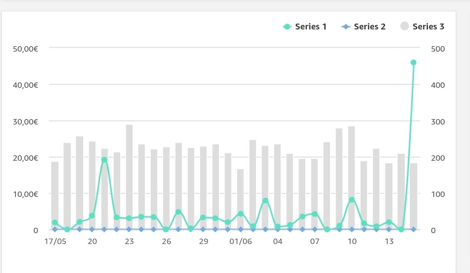Select the Series 2 diamond at 17/05
470x273 pixels.
tap(55, 229)
